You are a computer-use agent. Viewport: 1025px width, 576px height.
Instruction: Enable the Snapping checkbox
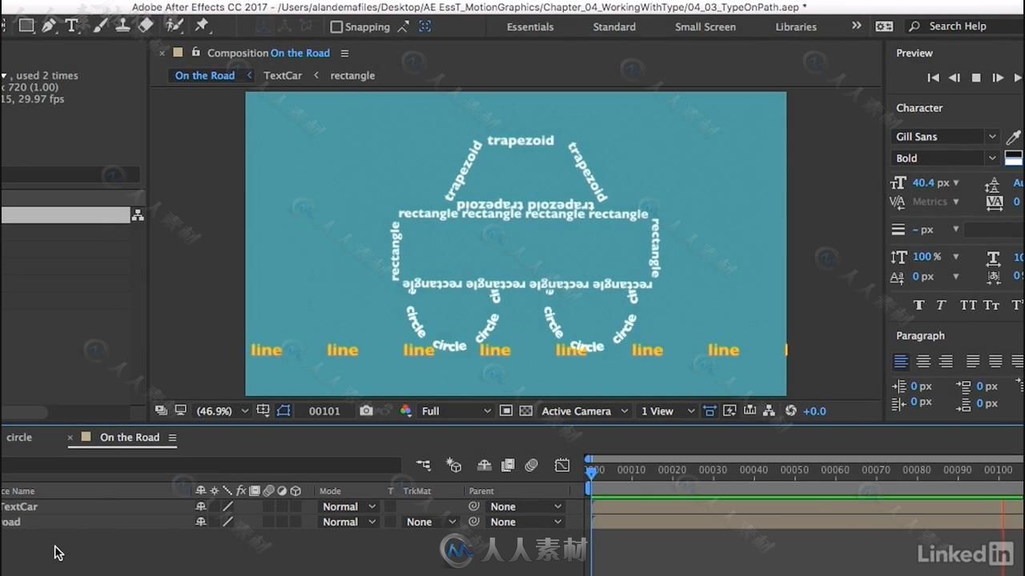(336, 26)
